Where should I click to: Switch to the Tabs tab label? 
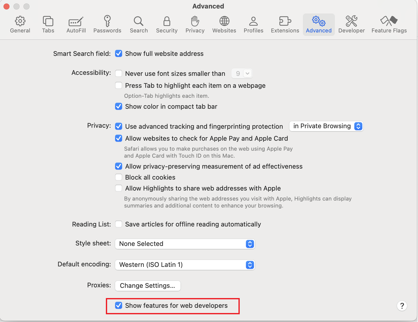point(48,31)
